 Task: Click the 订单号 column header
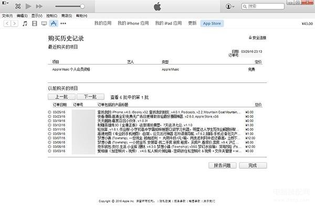(x=78, y=105)
